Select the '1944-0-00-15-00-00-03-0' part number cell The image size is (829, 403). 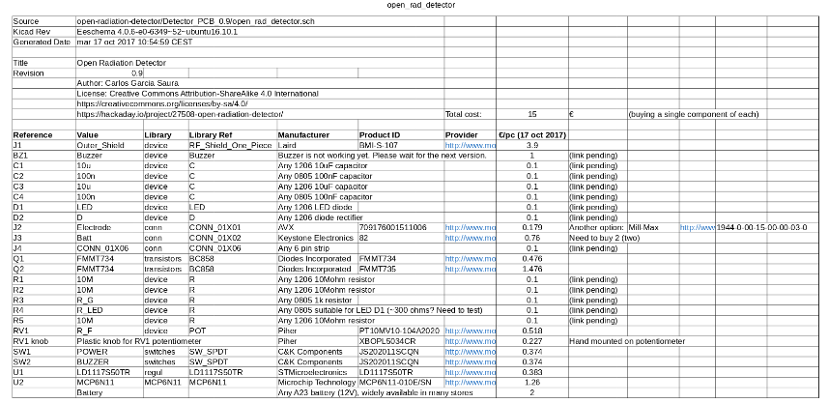762,227
